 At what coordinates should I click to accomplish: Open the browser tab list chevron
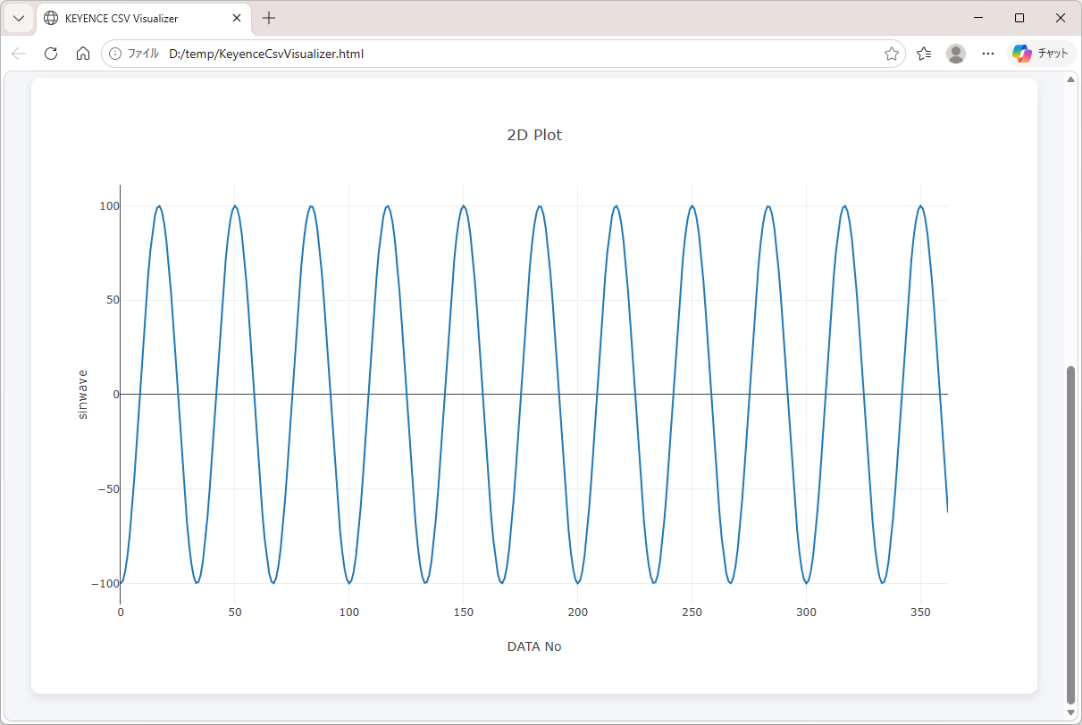pos(19,18)
